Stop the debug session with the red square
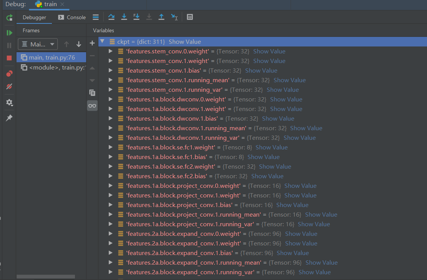Screen dimensions: 427x280 [9, 58]
